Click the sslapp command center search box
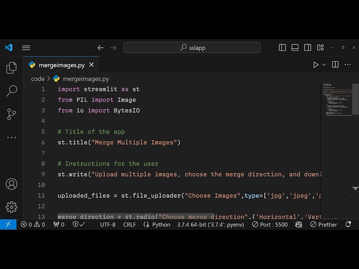The width and height of the screenshot is (359, 269). click(x=192, y=48)
